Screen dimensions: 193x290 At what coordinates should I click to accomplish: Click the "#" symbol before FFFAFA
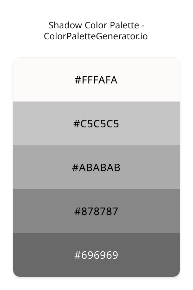point(78,80)
